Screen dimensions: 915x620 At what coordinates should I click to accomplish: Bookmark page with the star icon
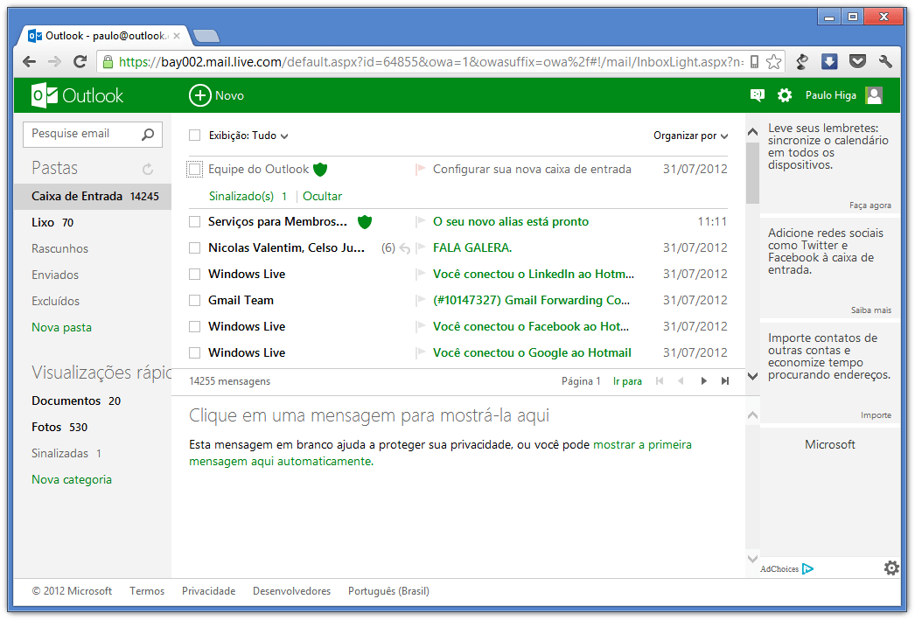pos(774,62)
